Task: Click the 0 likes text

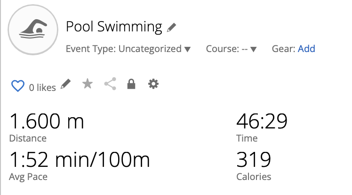Action: 42,88
